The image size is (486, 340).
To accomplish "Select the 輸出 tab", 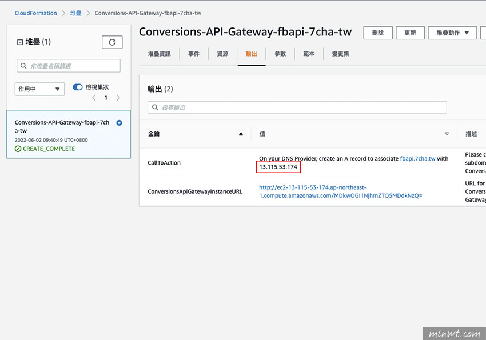I will [x=252, y=54].
